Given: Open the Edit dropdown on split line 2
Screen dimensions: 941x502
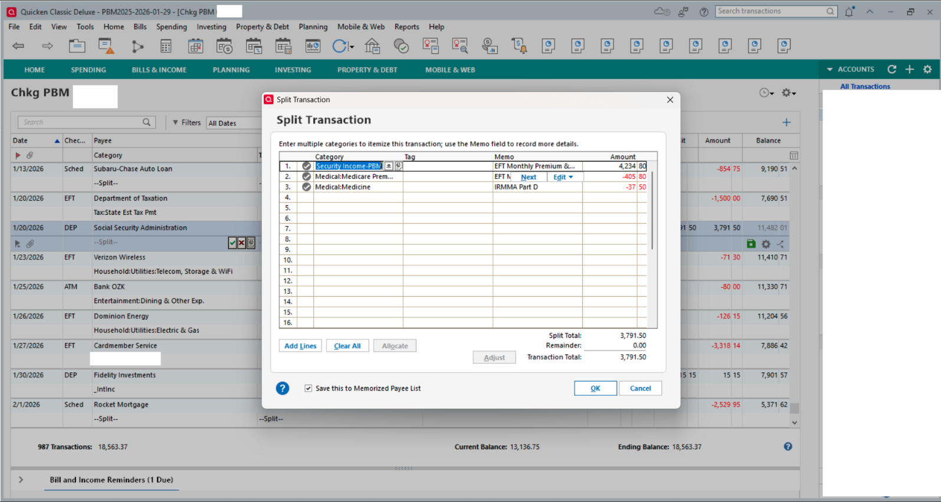Looking at the screenshot, I should coord(563,177).
